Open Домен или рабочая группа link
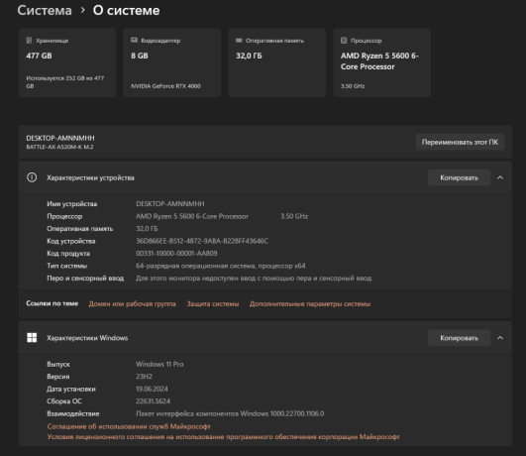526x456 pixels. (132, 304)
